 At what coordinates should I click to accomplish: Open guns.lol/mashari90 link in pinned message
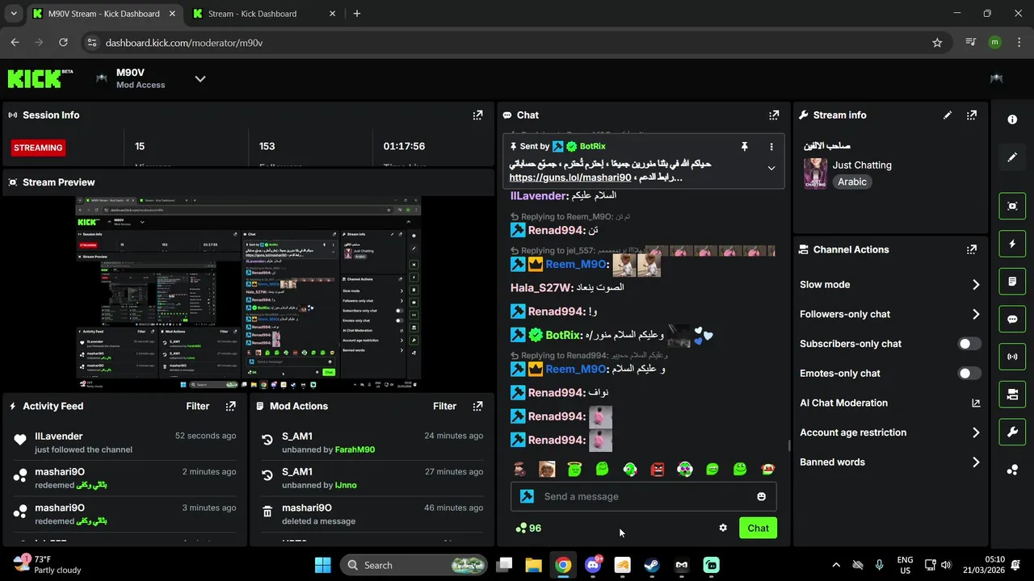pos(570,178)
